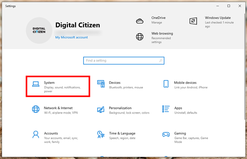Click Game Bar, captures, Game Mode text
Viewport: 247px width, 159px height.
tap(191, 140)
